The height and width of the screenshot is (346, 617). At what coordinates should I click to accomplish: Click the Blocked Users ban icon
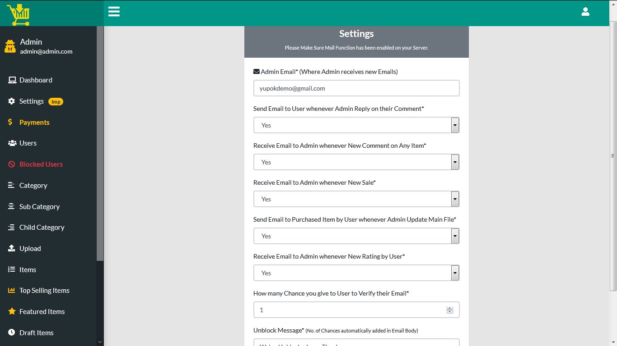point(12,164)
